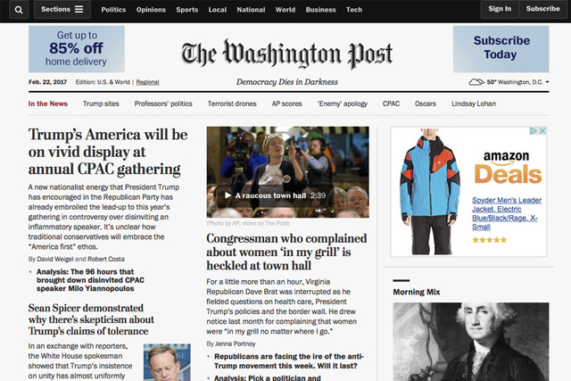
Task: Open search via the magnifying glass icon
Action: pyautogui.click(x=19, y=10)
